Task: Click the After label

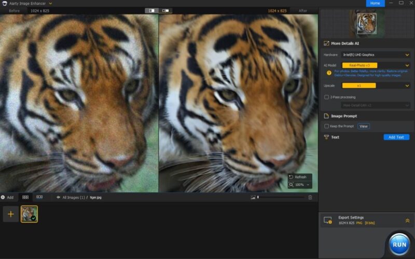Action: coord(303,11)
